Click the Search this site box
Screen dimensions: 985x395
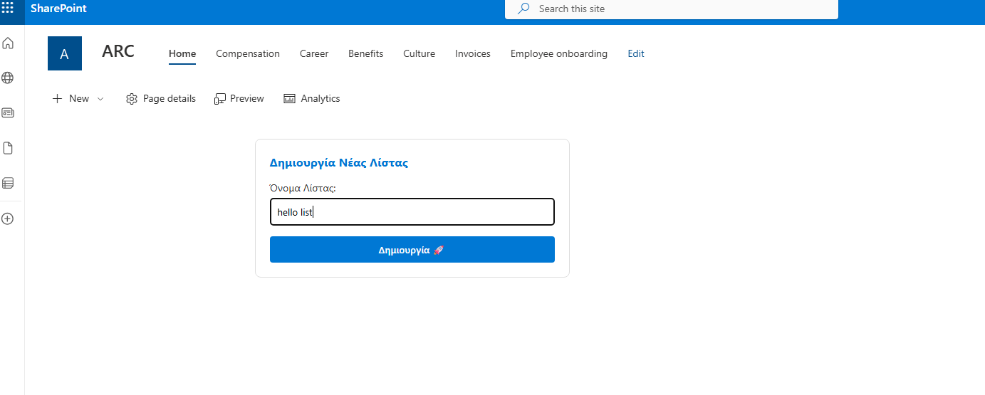coord(677,9)
